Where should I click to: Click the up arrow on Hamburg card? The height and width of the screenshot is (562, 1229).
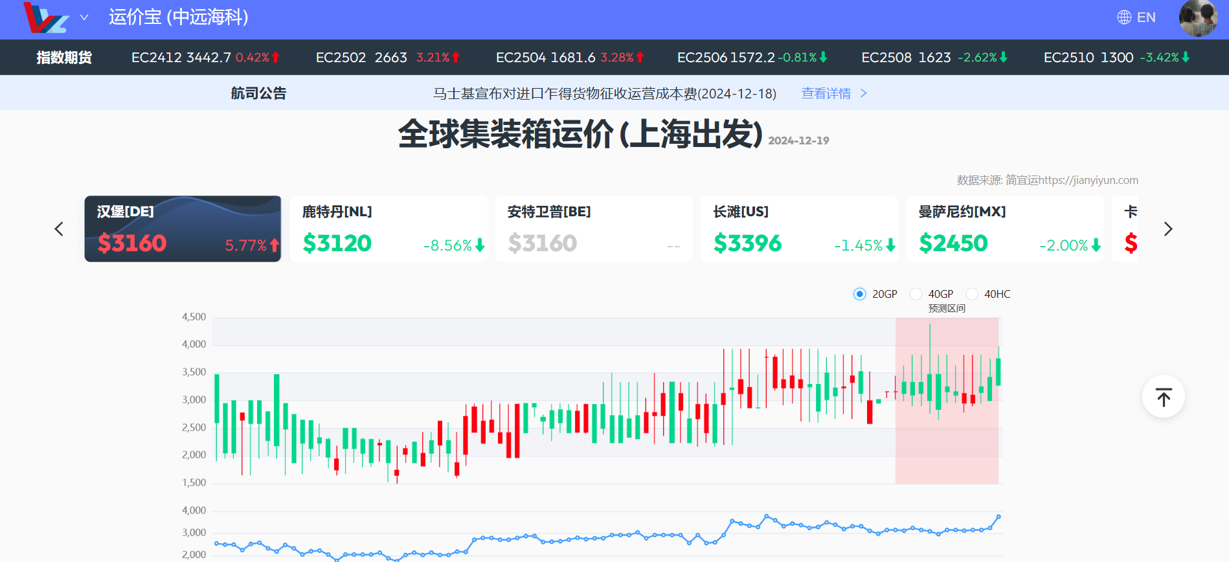click(275, 245)
